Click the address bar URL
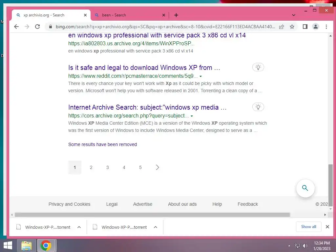Image resolution: width=336 pixels, height=252 pixels. 165,27
